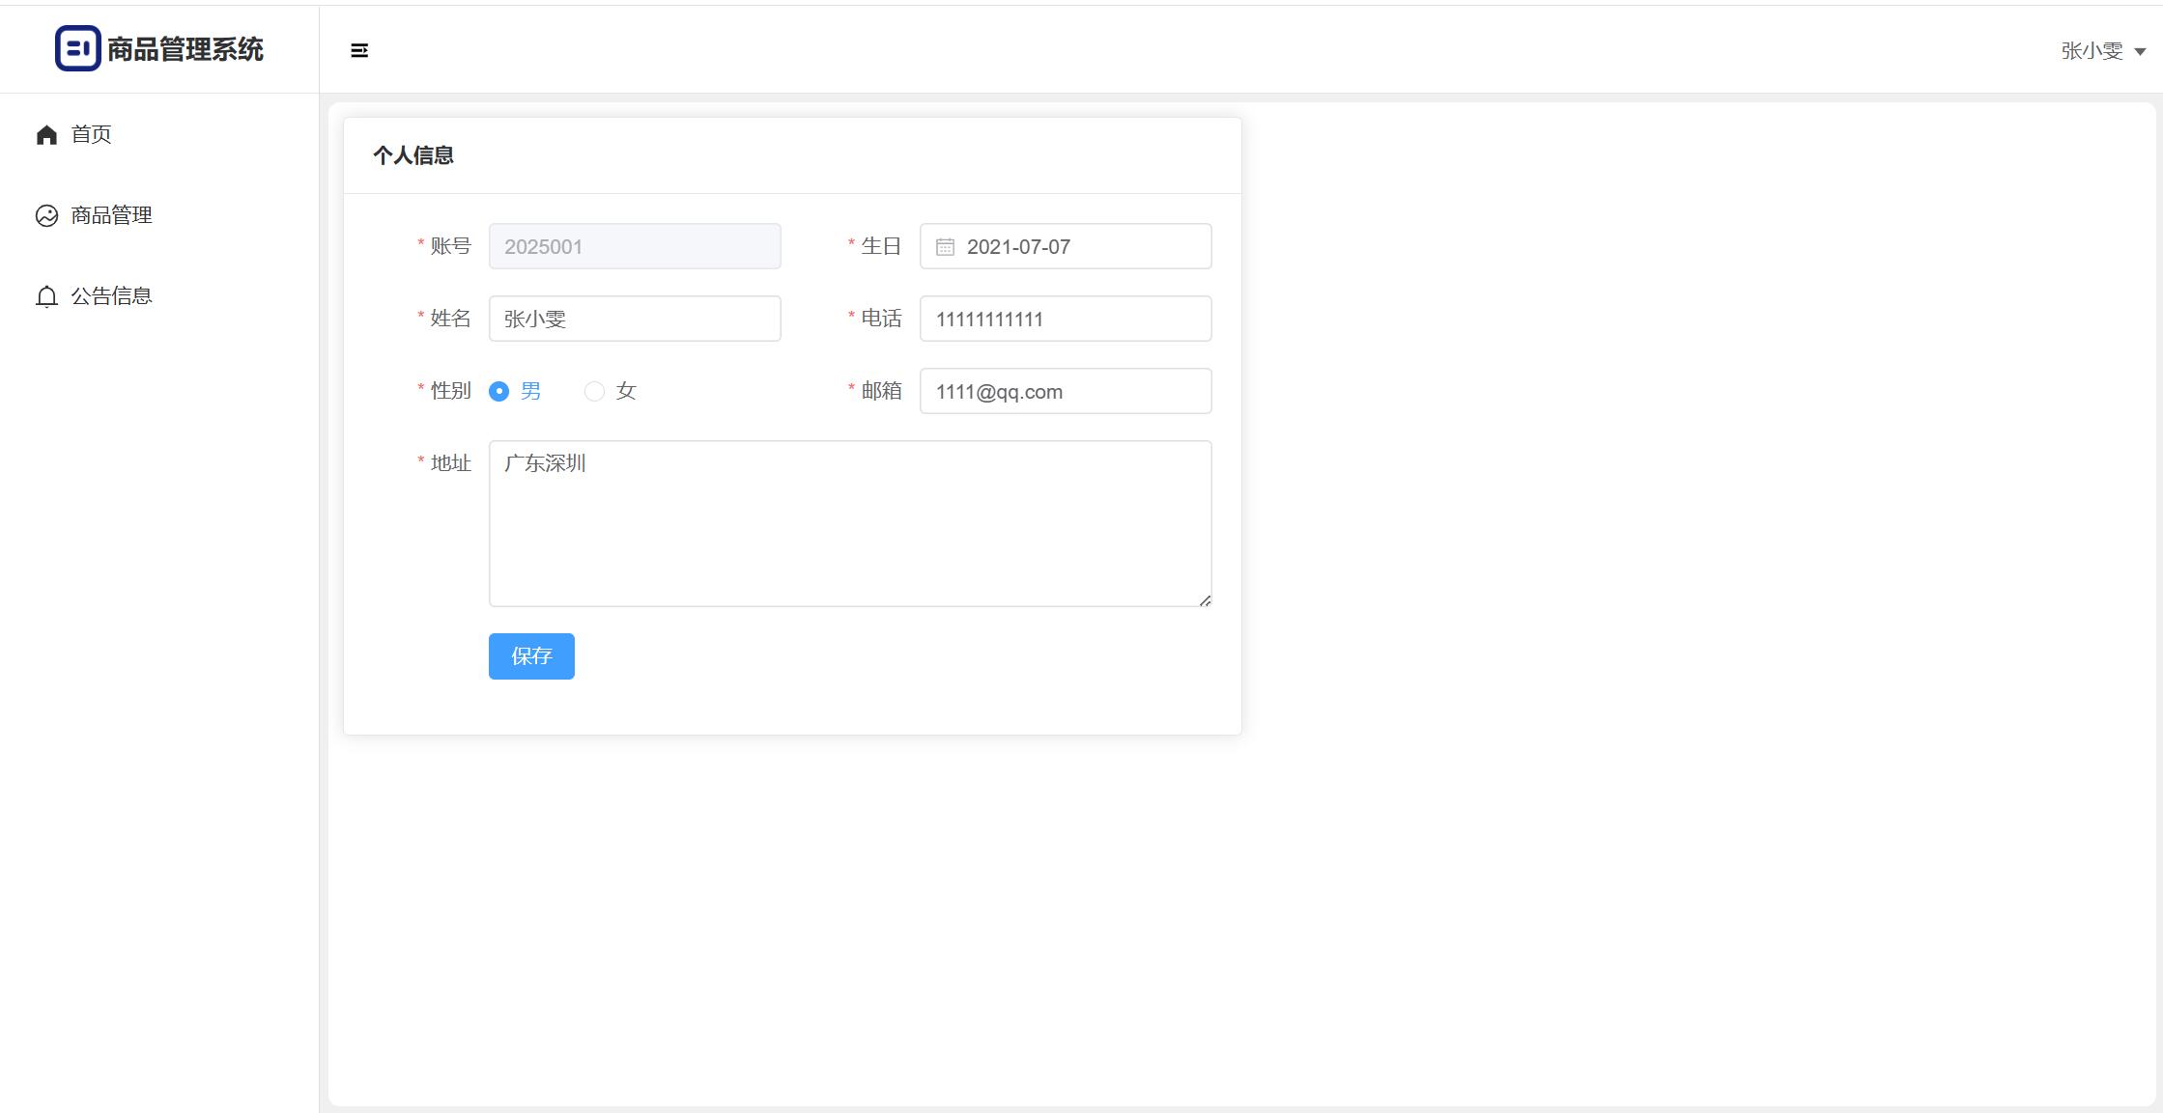Open the 商品管理 menu item
This screenshot has width=2163, height=1113.
(x=111, y=215)
